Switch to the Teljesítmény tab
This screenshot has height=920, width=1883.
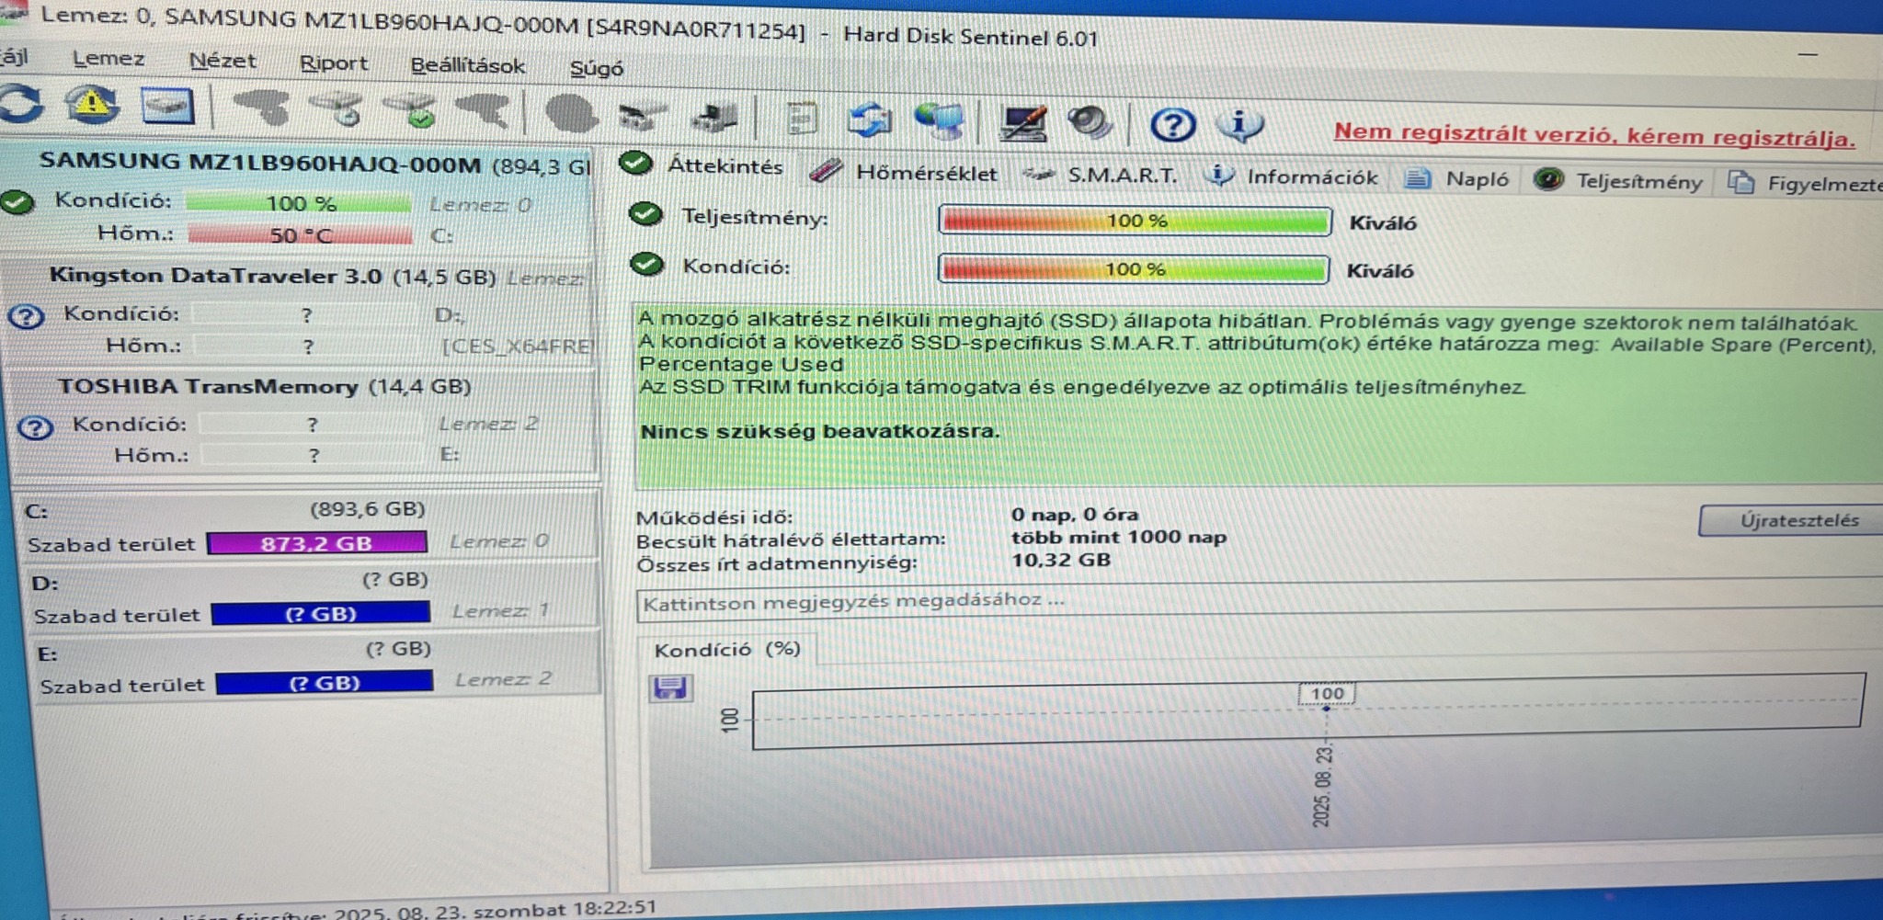pyautogui.click(x=1618, y=181)
